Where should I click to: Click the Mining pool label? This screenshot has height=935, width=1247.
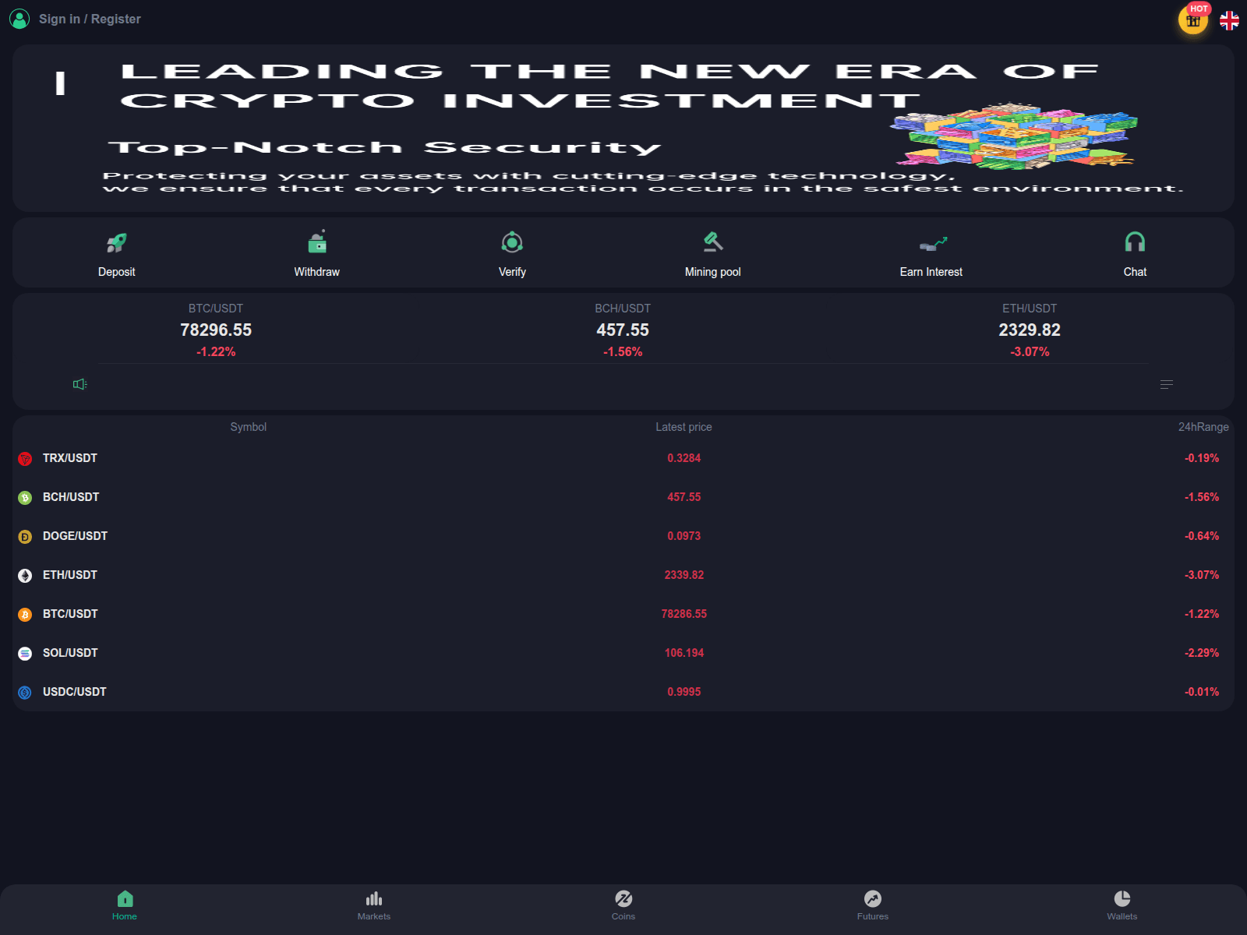[713, 272]
